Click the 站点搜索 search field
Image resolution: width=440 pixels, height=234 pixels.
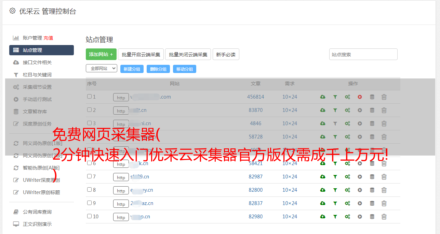pos(363,54)
